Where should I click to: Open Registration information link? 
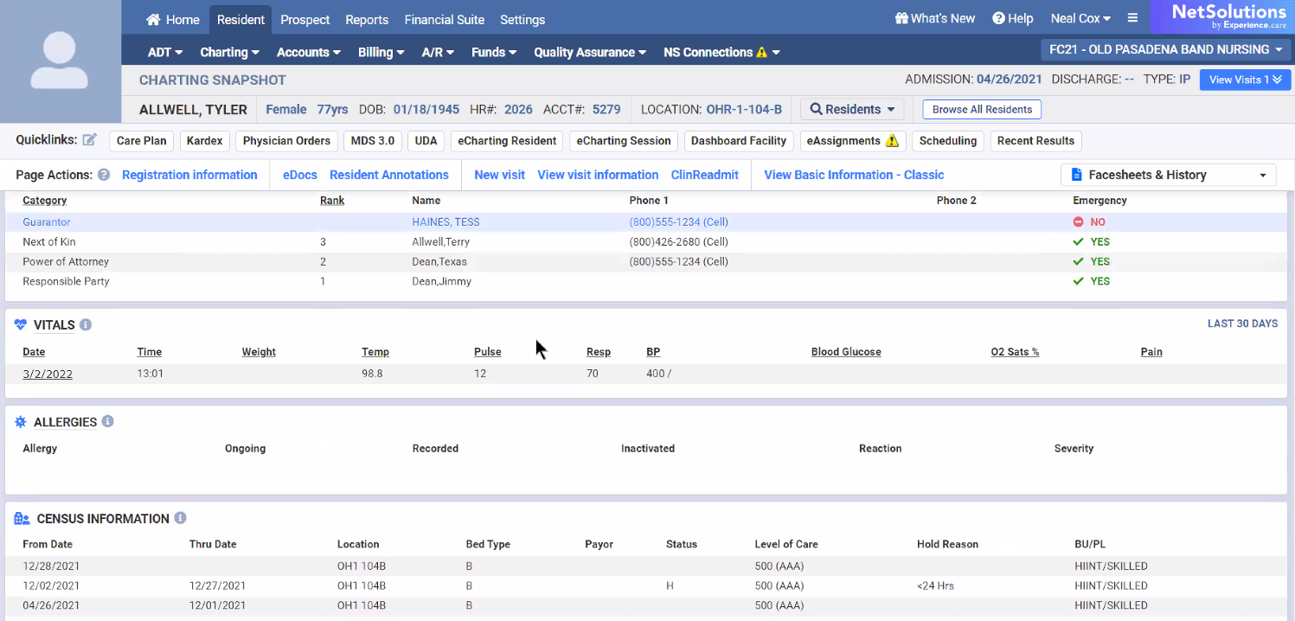pos(189,175)
